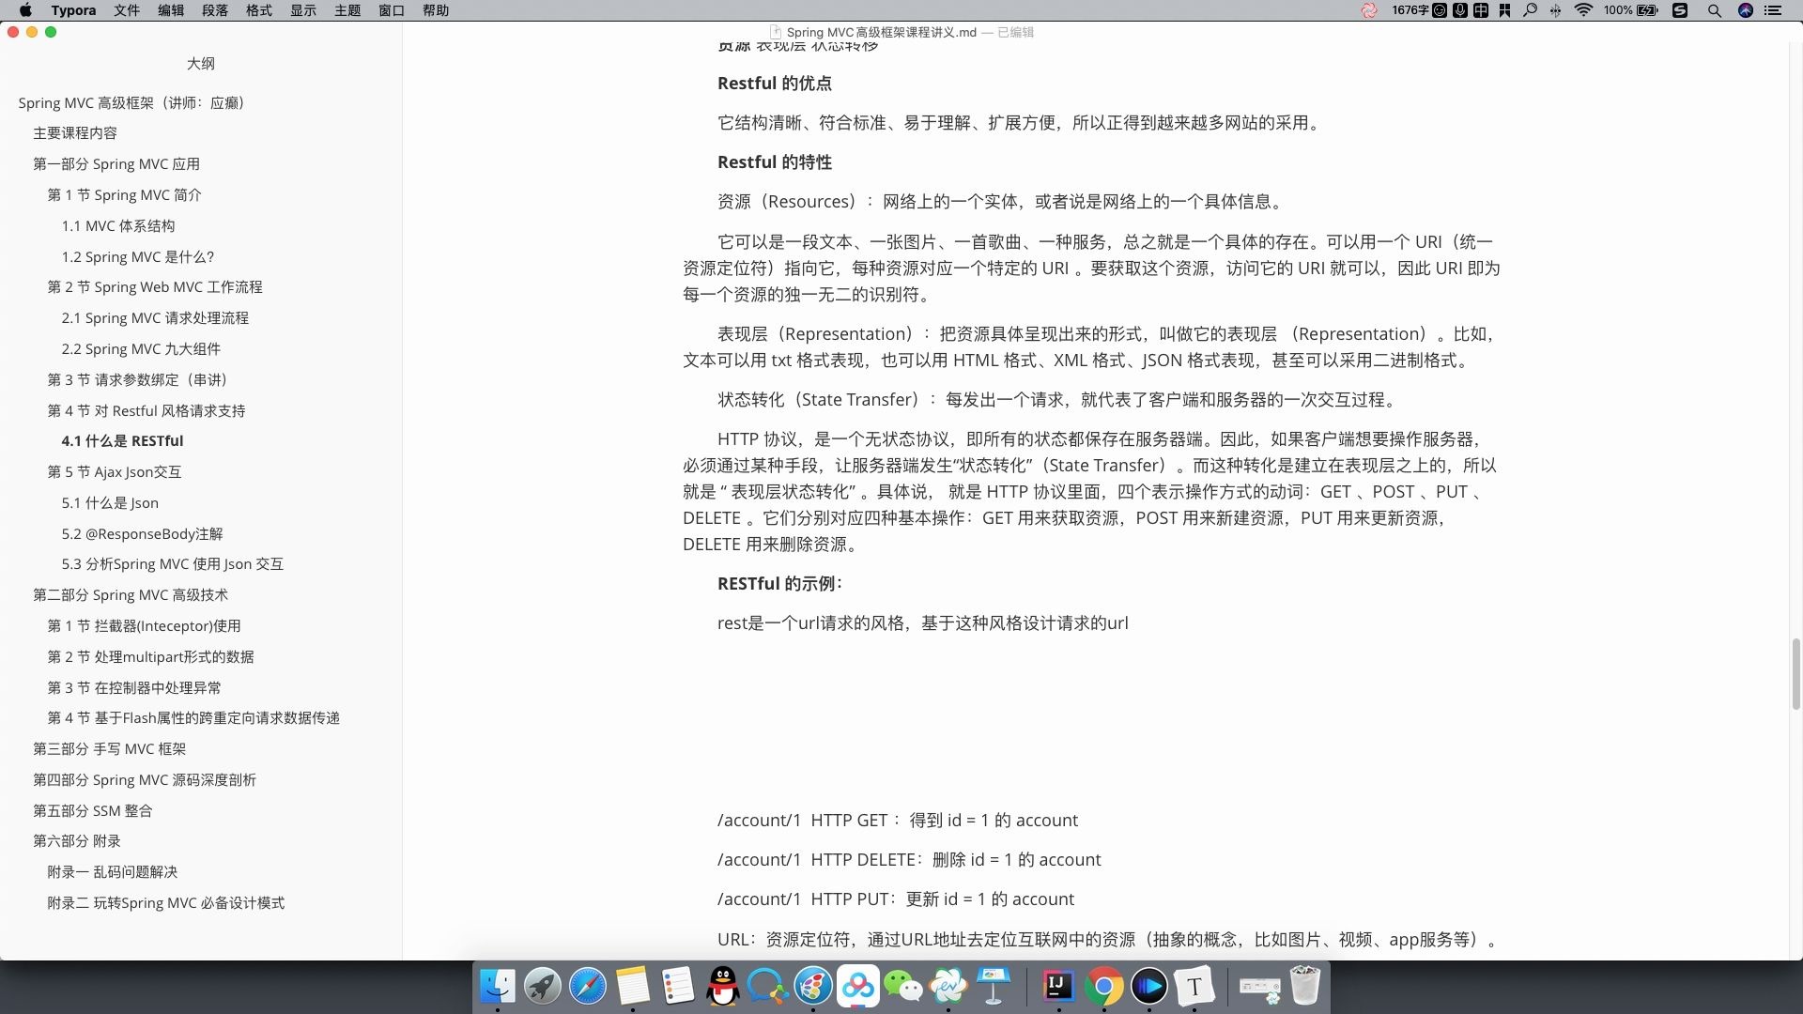Select outline item 1.1 MVC 体系结构
This screenshot has width=1803, height=1014.
tap(118, 226)
